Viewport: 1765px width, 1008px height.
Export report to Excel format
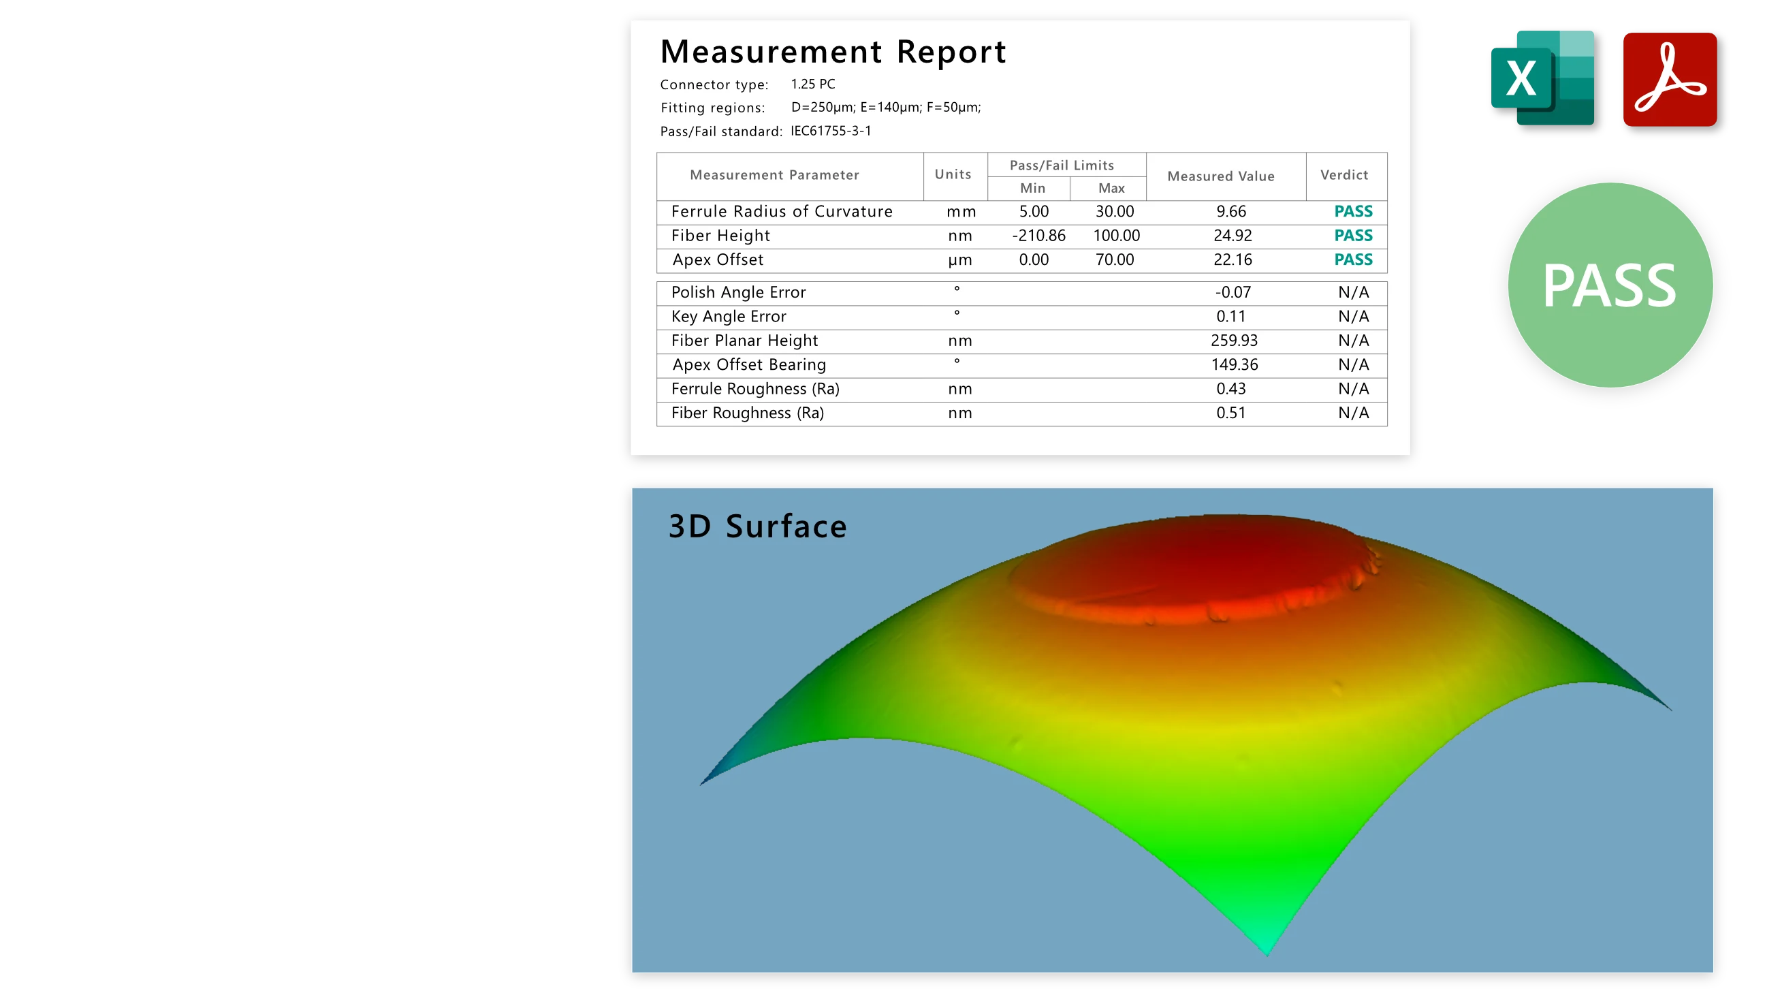pyautogui.click(x=1542, y=78)
